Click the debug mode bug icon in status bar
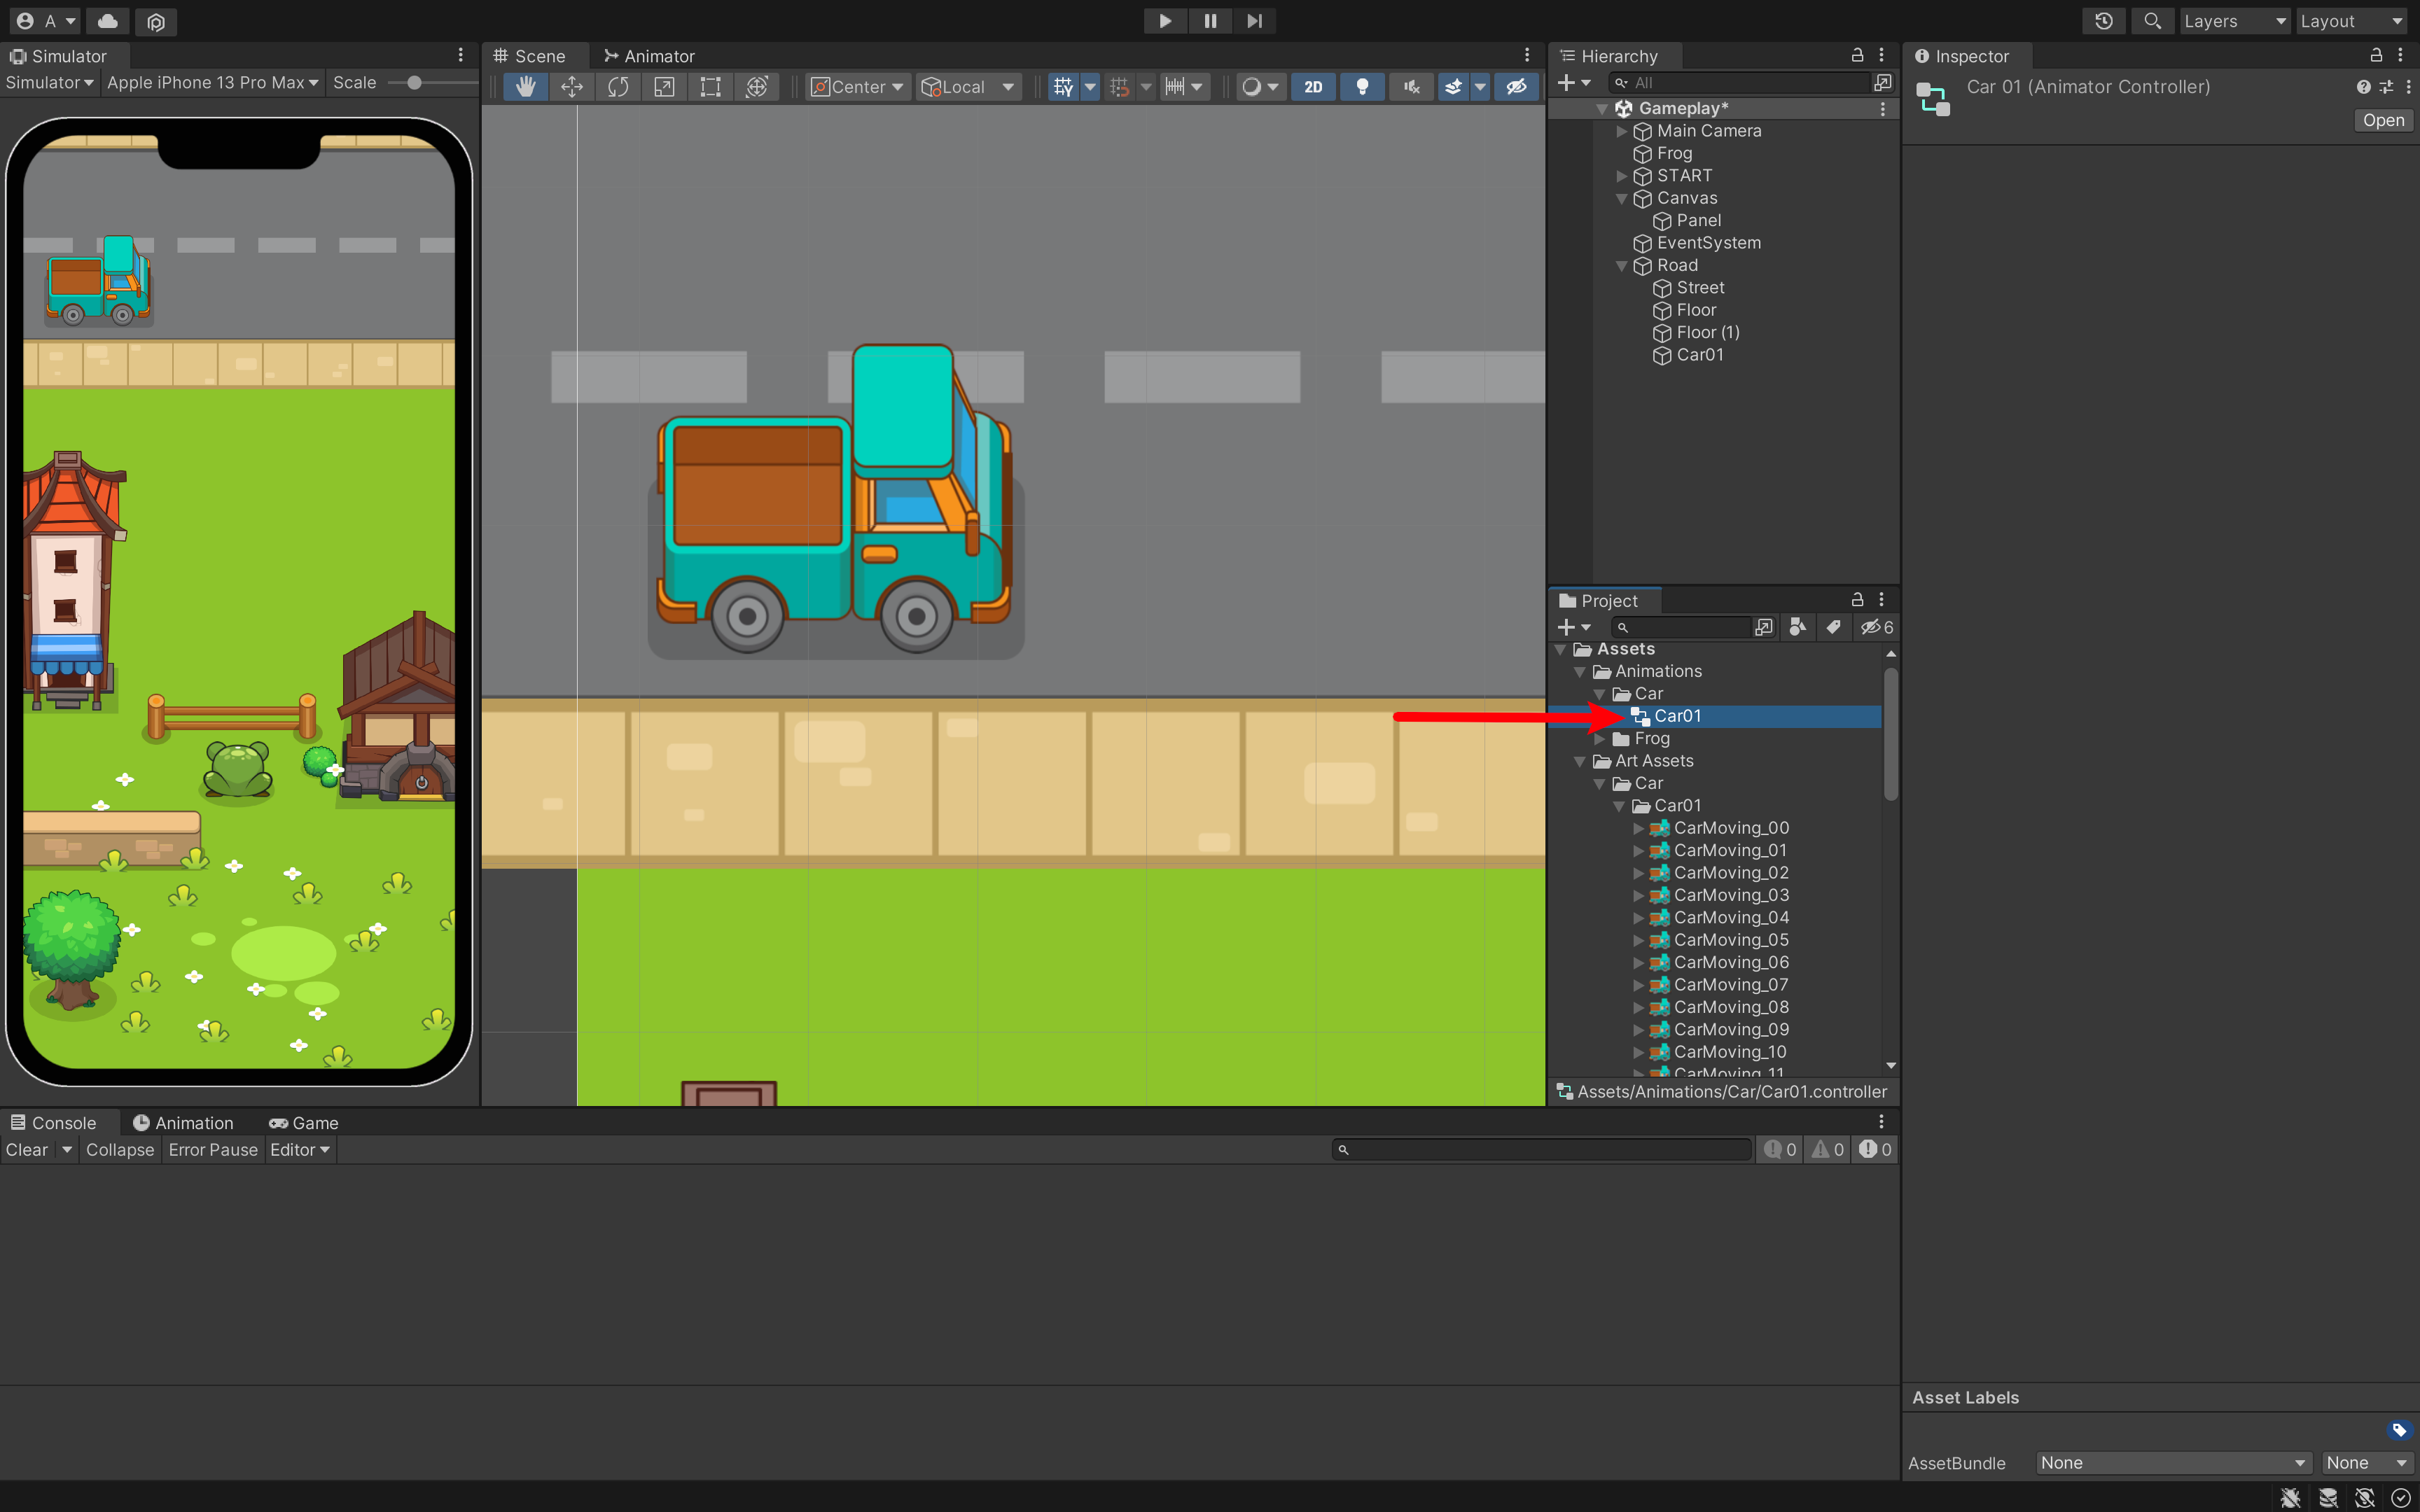Image resolution: width=2420 pixels, height=1512 pixels. coord(2290,1497)
